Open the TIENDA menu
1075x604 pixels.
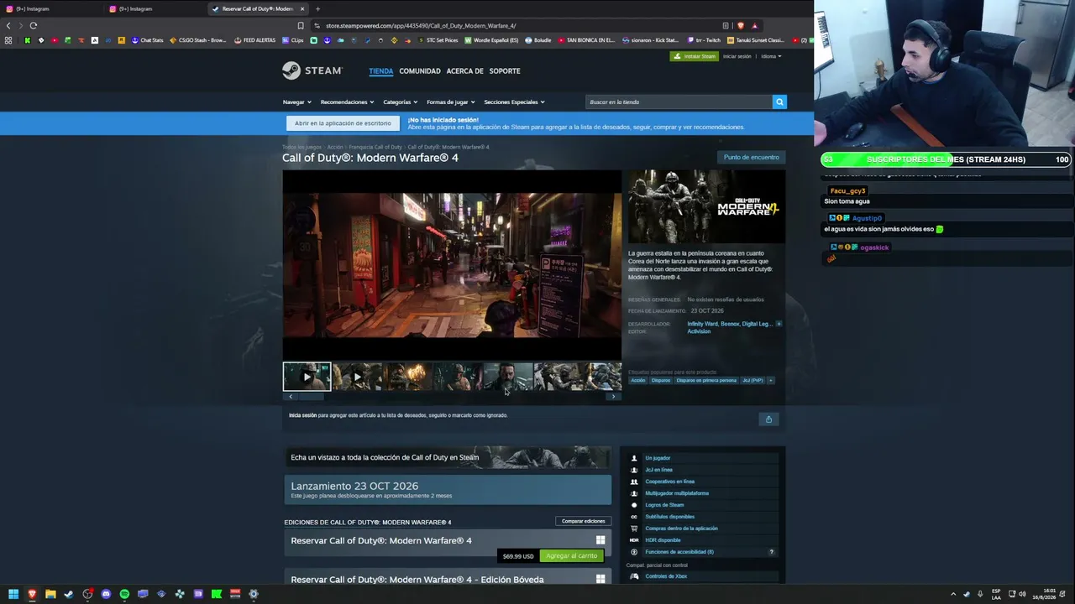click(x=380, y=71)
